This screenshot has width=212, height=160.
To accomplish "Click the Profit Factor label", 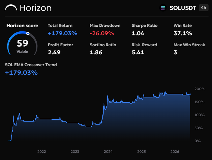I will [x=60, y=45].
